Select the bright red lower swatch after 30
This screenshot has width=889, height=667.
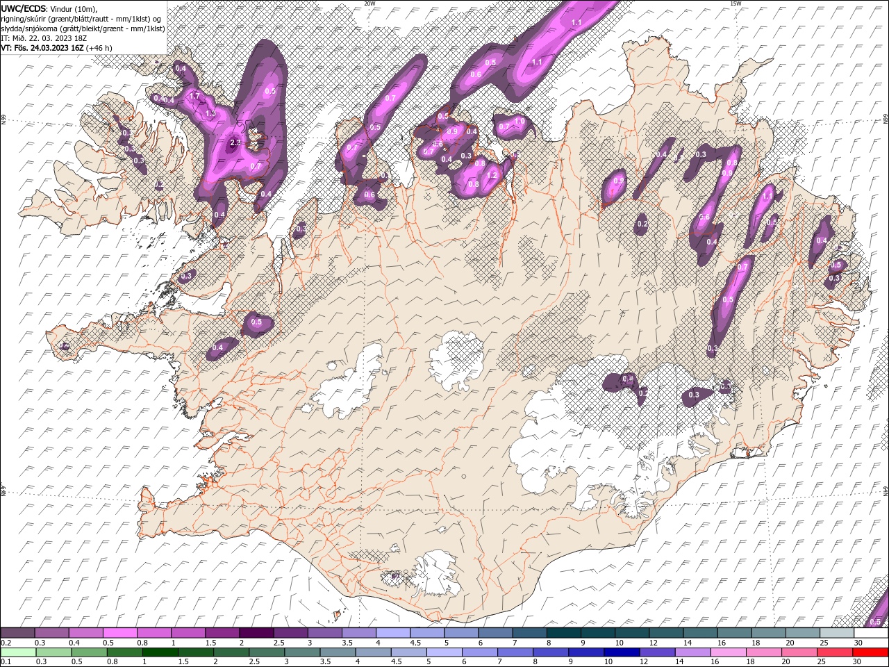[871, 652]
